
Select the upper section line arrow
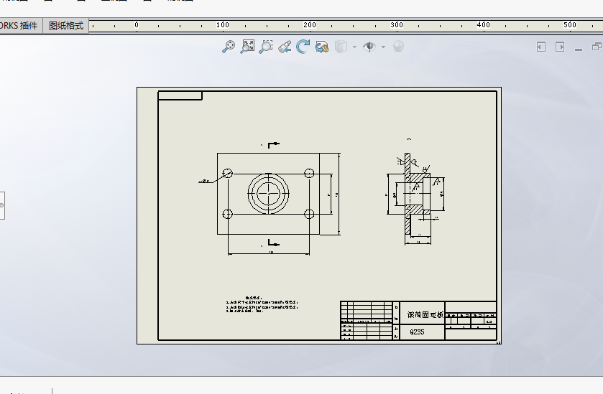click(x=273, y=145)
